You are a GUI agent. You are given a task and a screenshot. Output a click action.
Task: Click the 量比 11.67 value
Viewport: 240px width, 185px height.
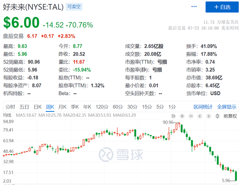pos(79,62)
